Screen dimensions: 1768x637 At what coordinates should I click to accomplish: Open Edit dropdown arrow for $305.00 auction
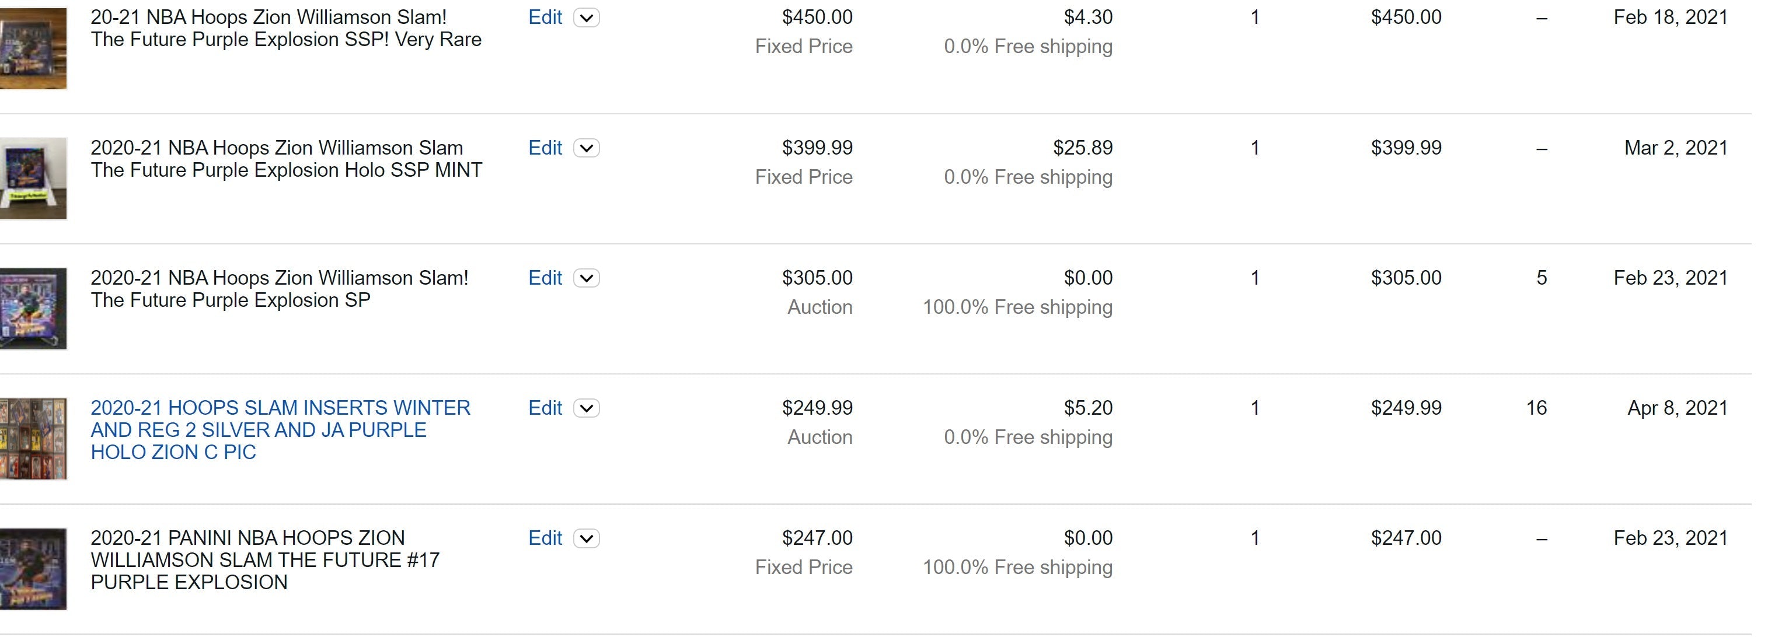[586, 278]
